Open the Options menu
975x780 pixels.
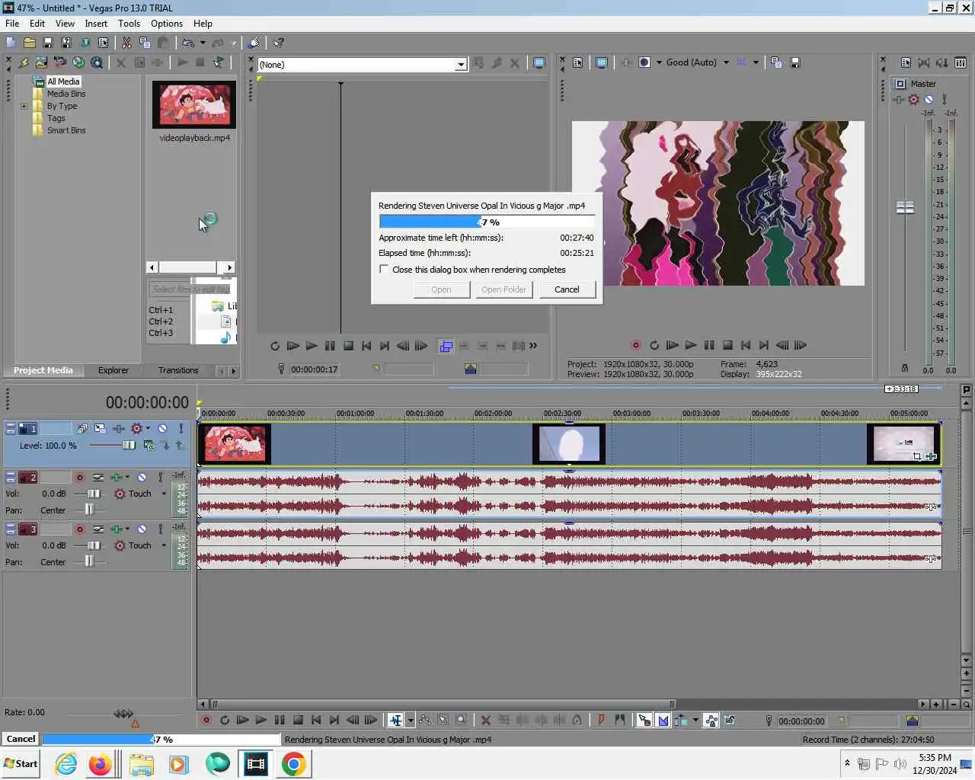click(x=167, y=24)
